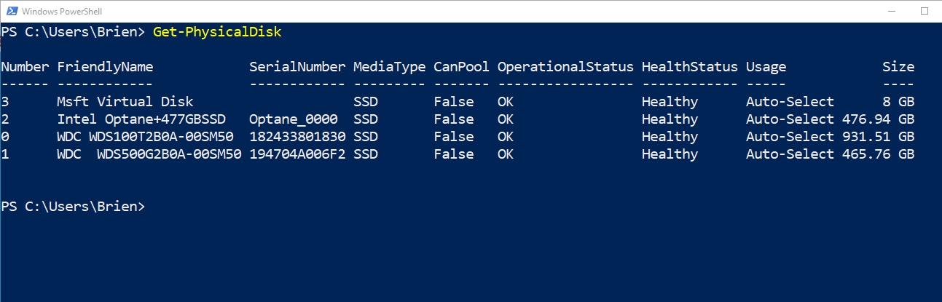Click the Msft Virtual Disk row name
Screen dimensions: 942x302
click(x=125, y=102)
